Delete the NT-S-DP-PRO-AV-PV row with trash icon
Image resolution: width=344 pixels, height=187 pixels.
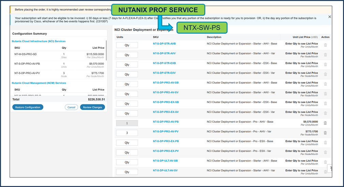(325, 133)
